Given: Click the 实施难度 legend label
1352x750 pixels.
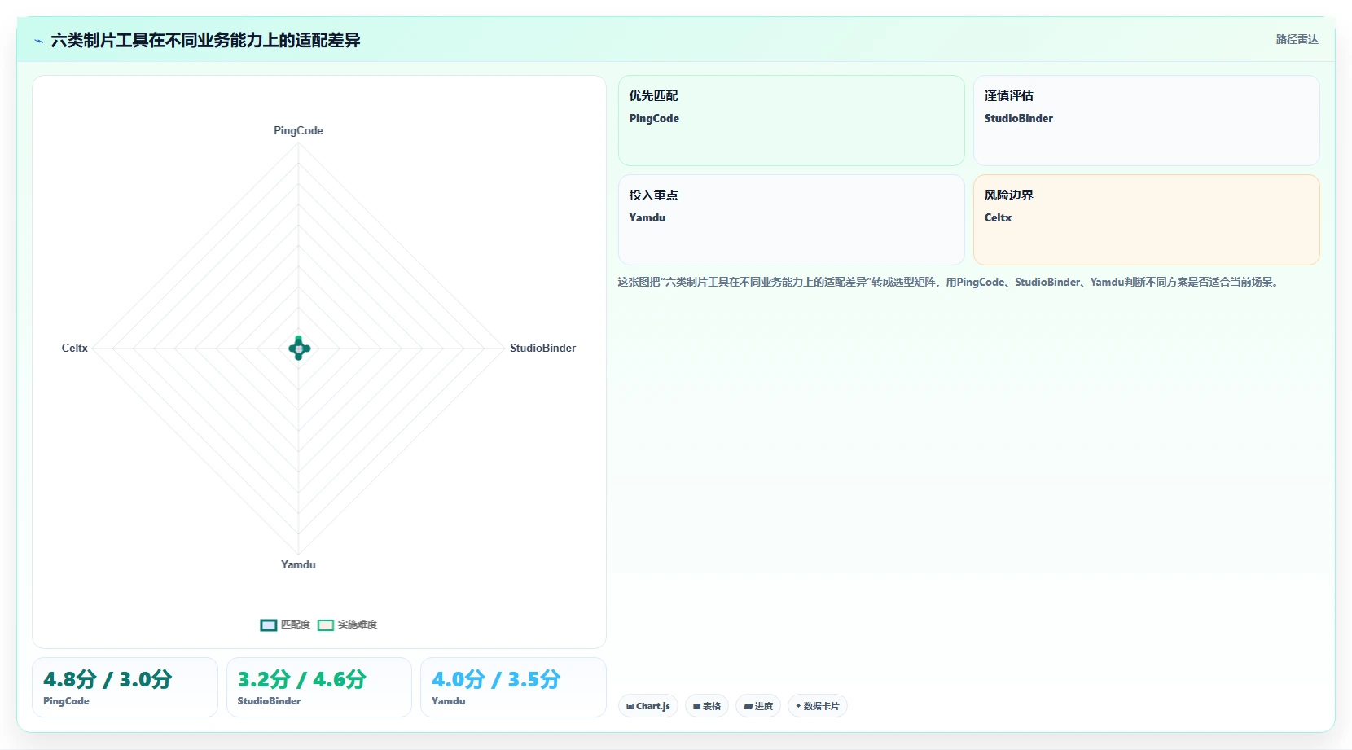Looking at the screenshot, I should click(x=358, y=625).
